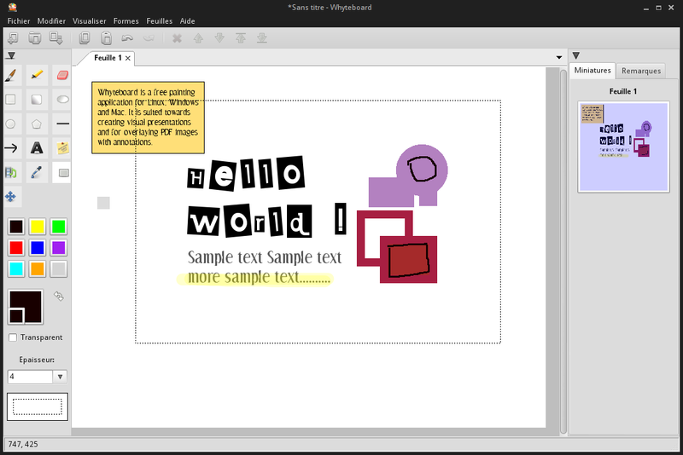Image resolution: width=683 pixels, height=455 pixels.
Task: Collapse the right Miniatures panel triangle
Action: point(575,55)
